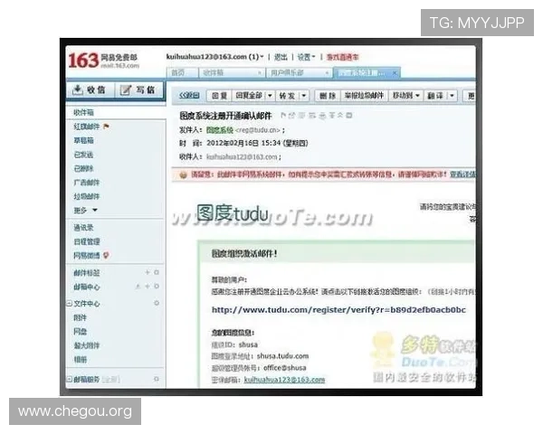Viewport: 543px width, 434px height.
Task: Open the 网易微博 item
Action: pyautogui.click(x=87, y=255)
